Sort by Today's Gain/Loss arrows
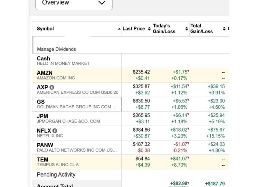The height and width of the screenshot is (187, 276). [187, 29]
